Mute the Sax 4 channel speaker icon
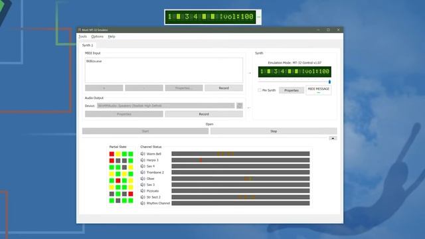Viewport: 425px width, 239px height. (x=143, y=166)
